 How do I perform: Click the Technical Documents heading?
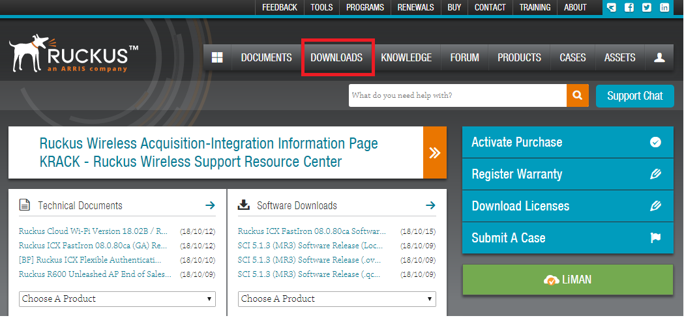(80, 205)
